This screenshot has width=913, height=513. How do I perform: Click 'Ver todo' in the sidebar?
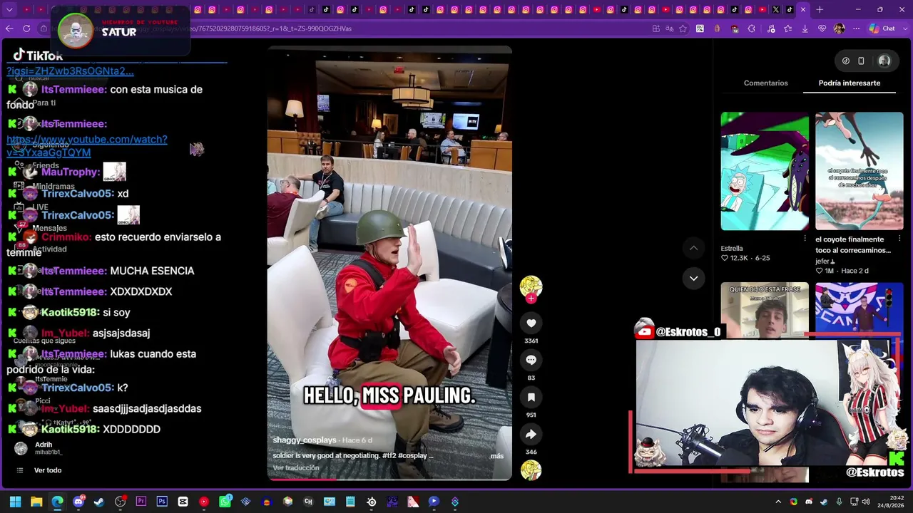[x=48, y=470]
